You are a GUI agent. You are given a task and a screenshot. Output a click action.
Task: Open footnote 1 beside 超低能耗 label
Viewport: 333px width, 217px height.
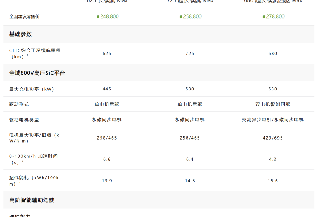coord(20,182)
